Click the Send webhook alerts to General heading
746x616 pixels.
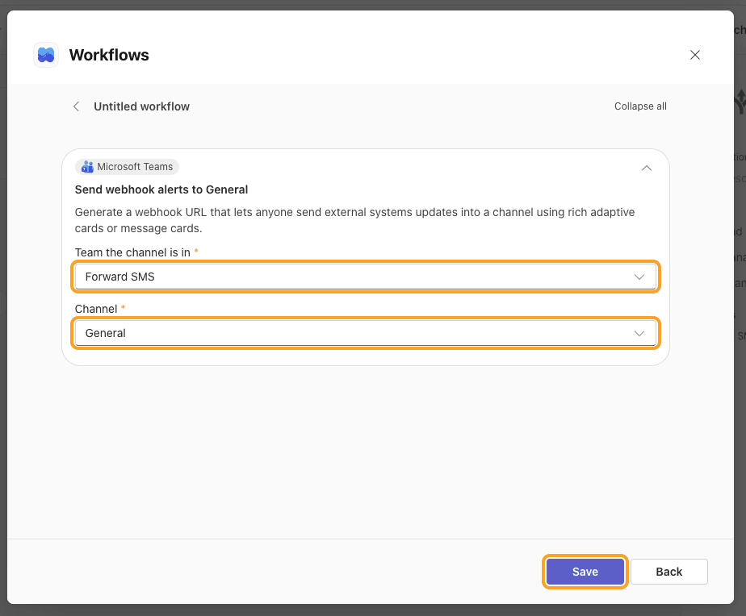pyautogui.click(x=161, y=189)
